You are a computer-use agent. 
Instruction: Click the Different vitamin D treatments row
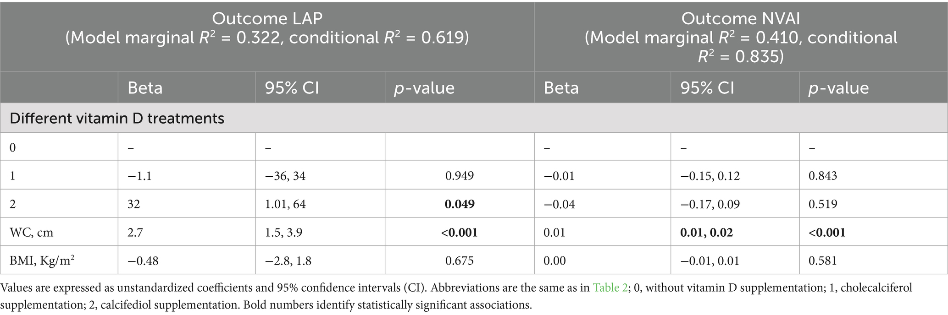pyautogui.click(x=117, y=119)
